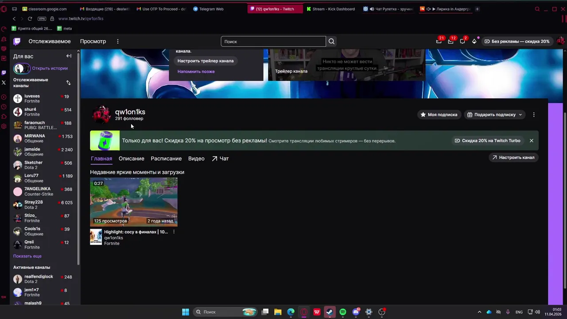Expand Подарить подписку dropdown arrow
Viewport: 567px width, 319px height.
pyautogui.click(x=520, y=115)
